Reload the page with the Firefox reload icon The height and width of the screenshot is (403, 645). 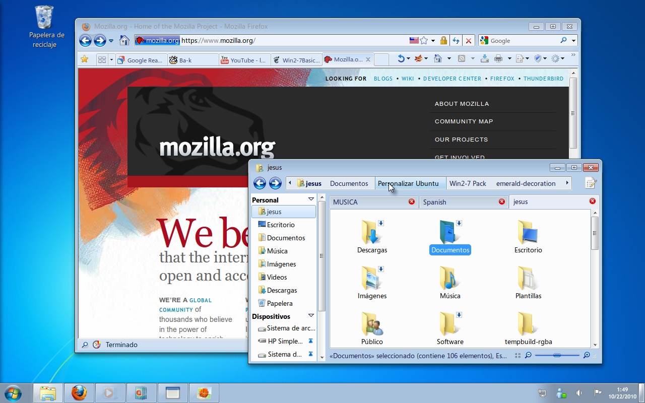[x=456, y=40]
